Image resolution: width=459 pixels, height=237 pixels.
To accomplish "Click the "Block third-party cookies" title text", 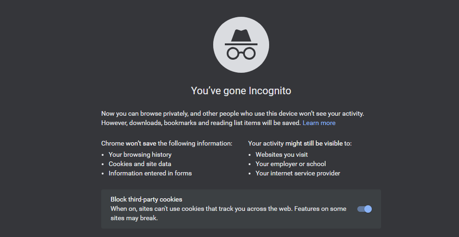I will (x=146, y=199).
